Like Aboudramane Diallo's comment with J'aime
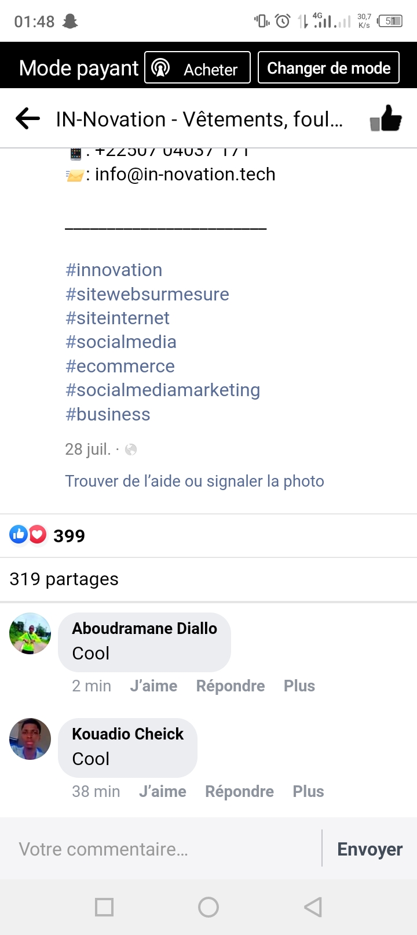417x935 pixels. click(153, 686)
